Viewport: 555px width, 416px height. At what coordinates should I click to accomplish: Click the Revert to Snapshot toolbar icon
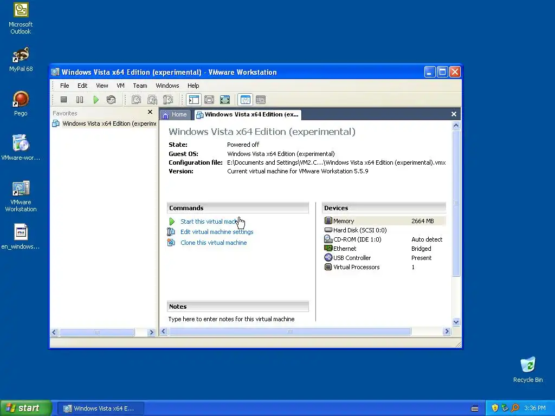(x=152, y=100)
